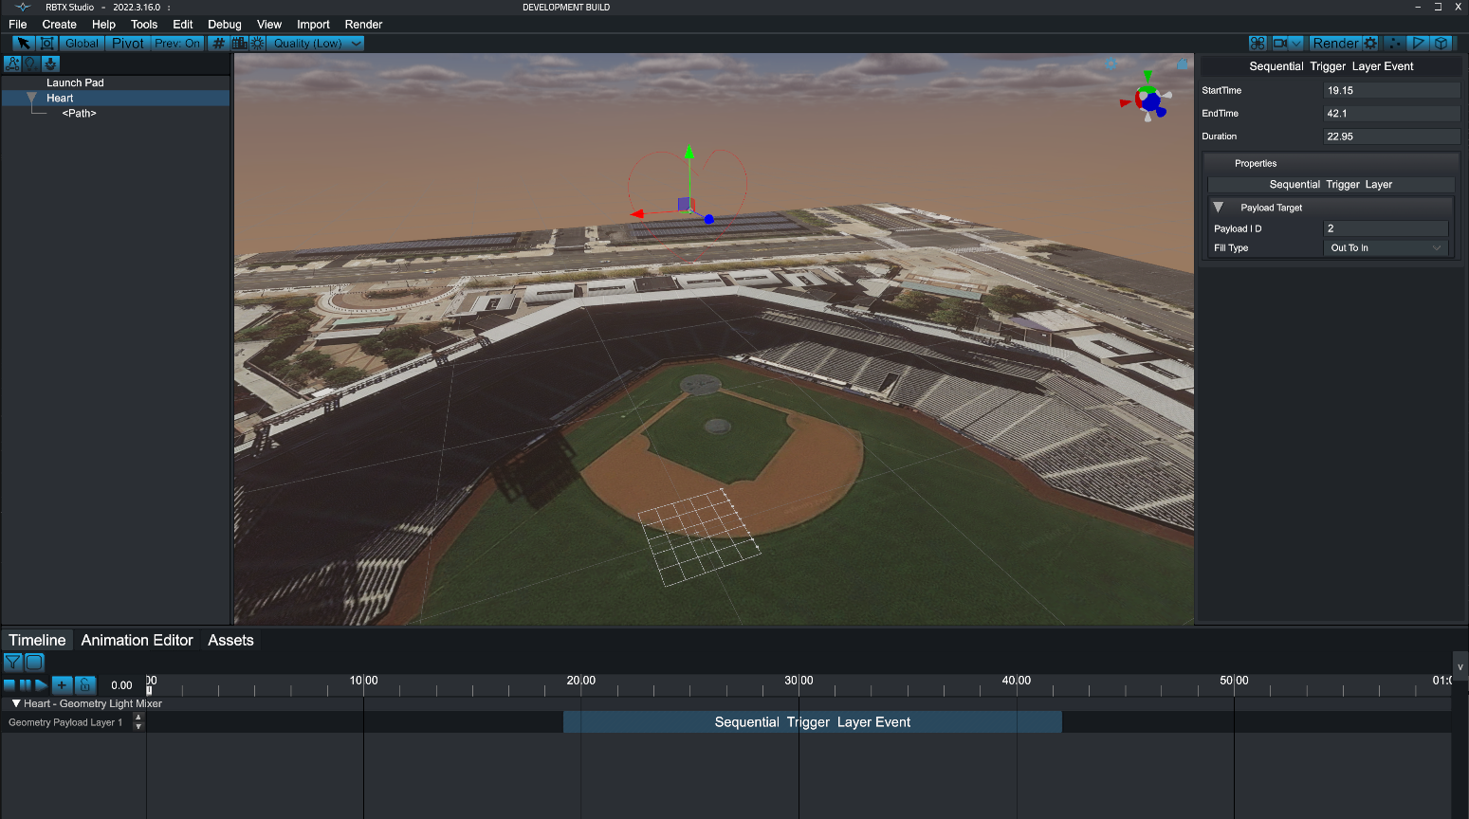Activate the transform gizmo tool

[x=46, y=43]
